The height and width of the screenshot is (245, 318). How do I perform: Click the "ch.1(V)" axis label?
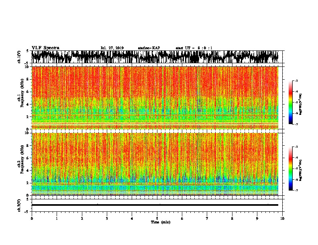point(19,57)
